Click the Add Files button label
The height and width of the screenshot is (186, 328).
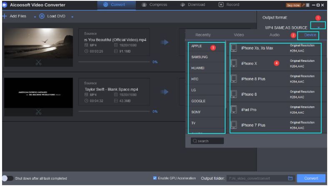18,16
